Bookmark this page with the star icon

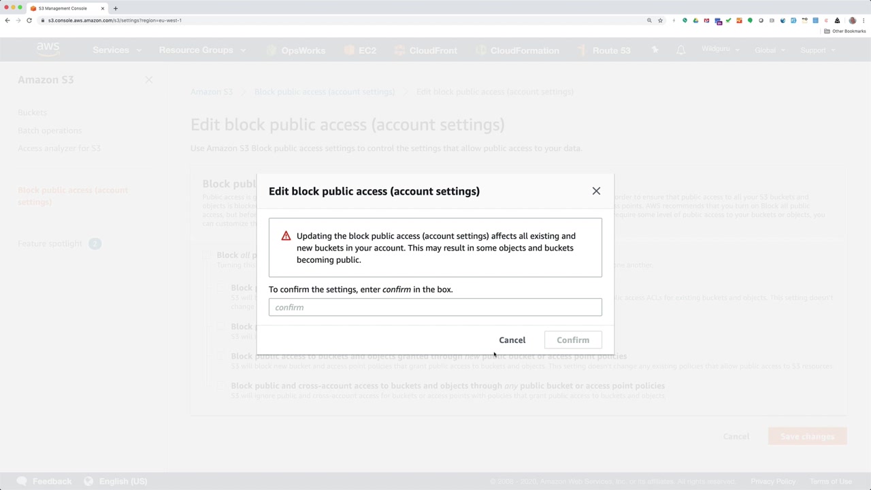(x=660, y=20)
